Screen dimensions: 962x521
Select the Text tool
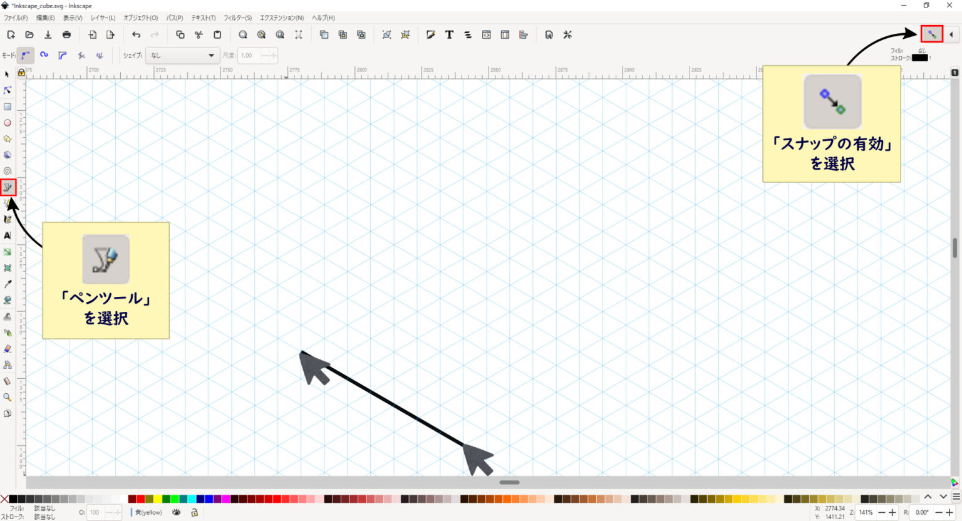[7, 235]
